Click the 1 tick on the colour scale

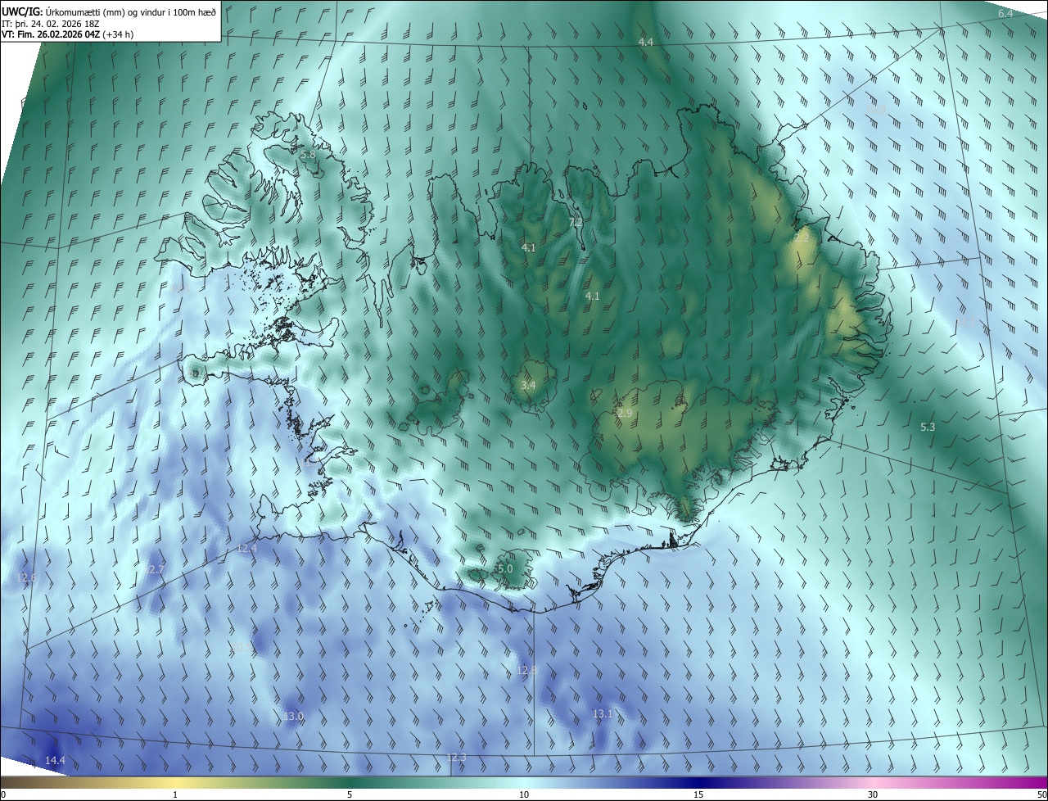(x=175, y=795)
